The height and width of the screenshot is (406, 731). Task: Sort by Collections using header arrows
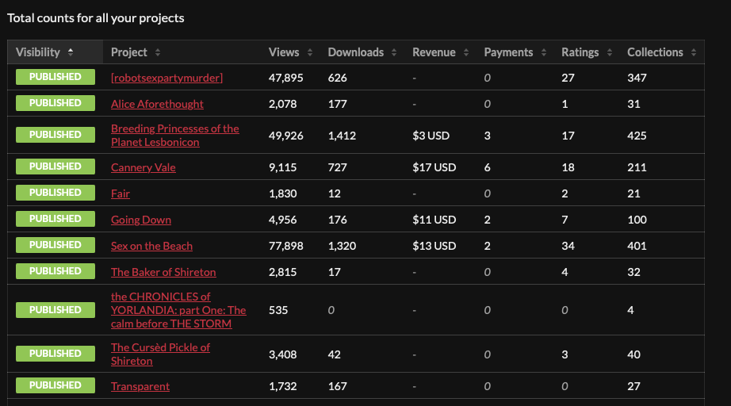(x=693, y=52)
